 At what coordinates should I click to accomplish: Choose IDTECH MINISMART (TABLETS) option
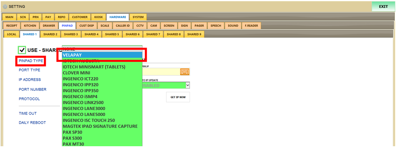click(102, 67)
